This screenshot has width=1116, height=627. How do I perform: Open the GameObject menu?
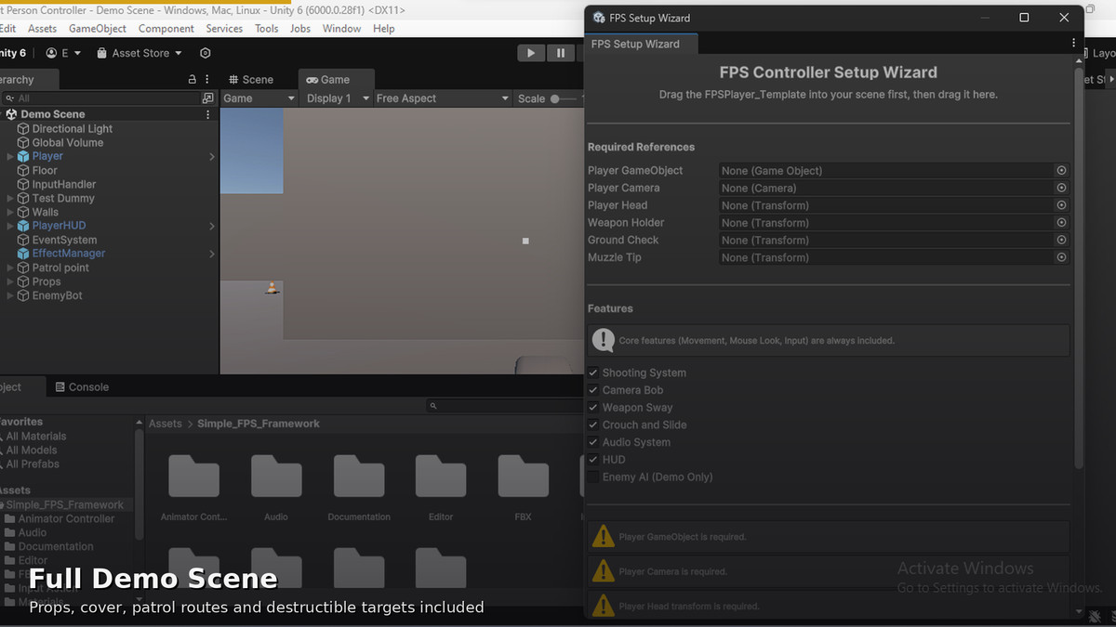[x=98, y=29]
